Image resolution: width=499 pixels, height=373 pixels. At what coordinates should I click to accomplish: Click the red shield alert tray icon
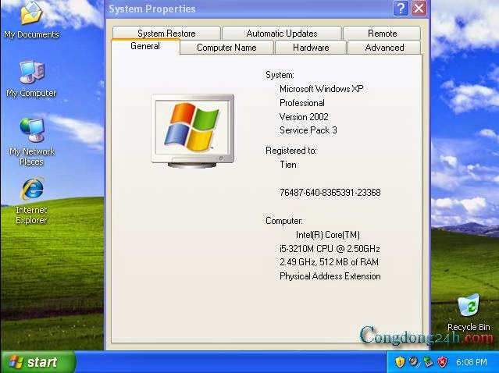pyautogui.click(x=442, y=362)
